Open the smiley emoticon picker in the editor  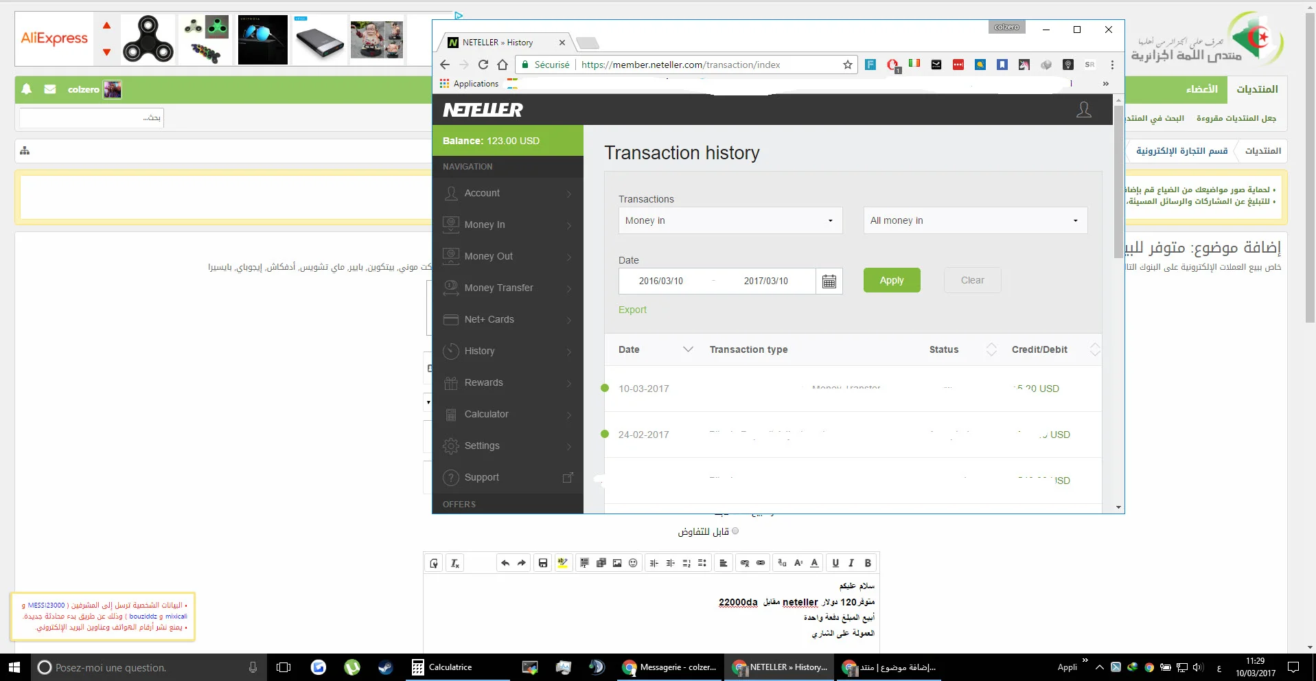click(633, 563)
